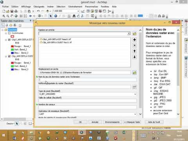Open the Fichier menu
The width and height of the screenshot is (188, 141).
coord(5,7)
